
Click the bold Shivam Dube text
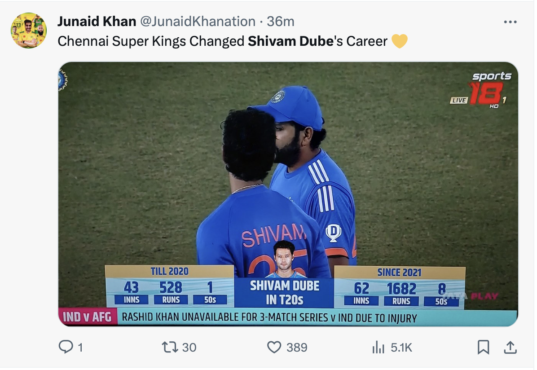click(x=291, y=42)
